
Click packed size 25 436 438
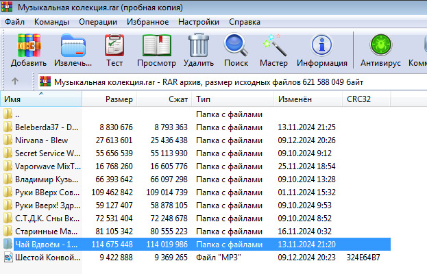click(169, 140)
